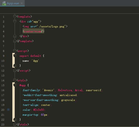The height and width of the screenshot is (127, 139).
Task: Collapse the opening template tag fold marker
Action: click(x=15, y=17)
